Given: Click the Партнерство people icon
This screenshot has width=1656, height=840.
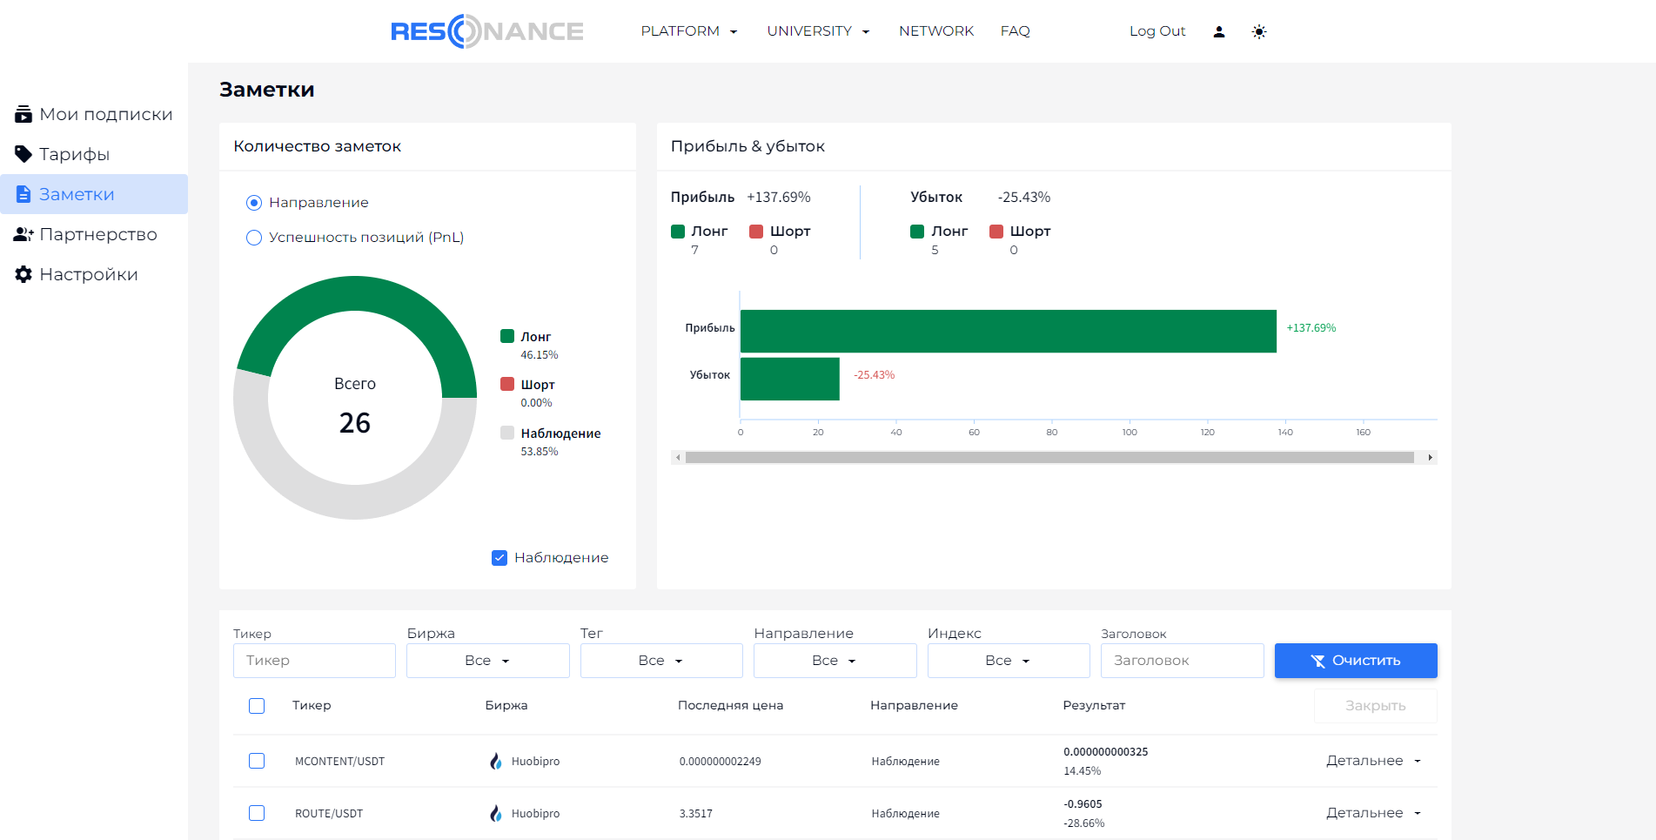Looking at the screenshot, I should click(23, 234).
